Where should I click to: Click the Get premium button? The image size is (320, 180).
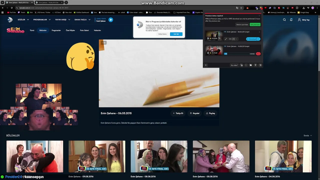[x=255, y=24]
